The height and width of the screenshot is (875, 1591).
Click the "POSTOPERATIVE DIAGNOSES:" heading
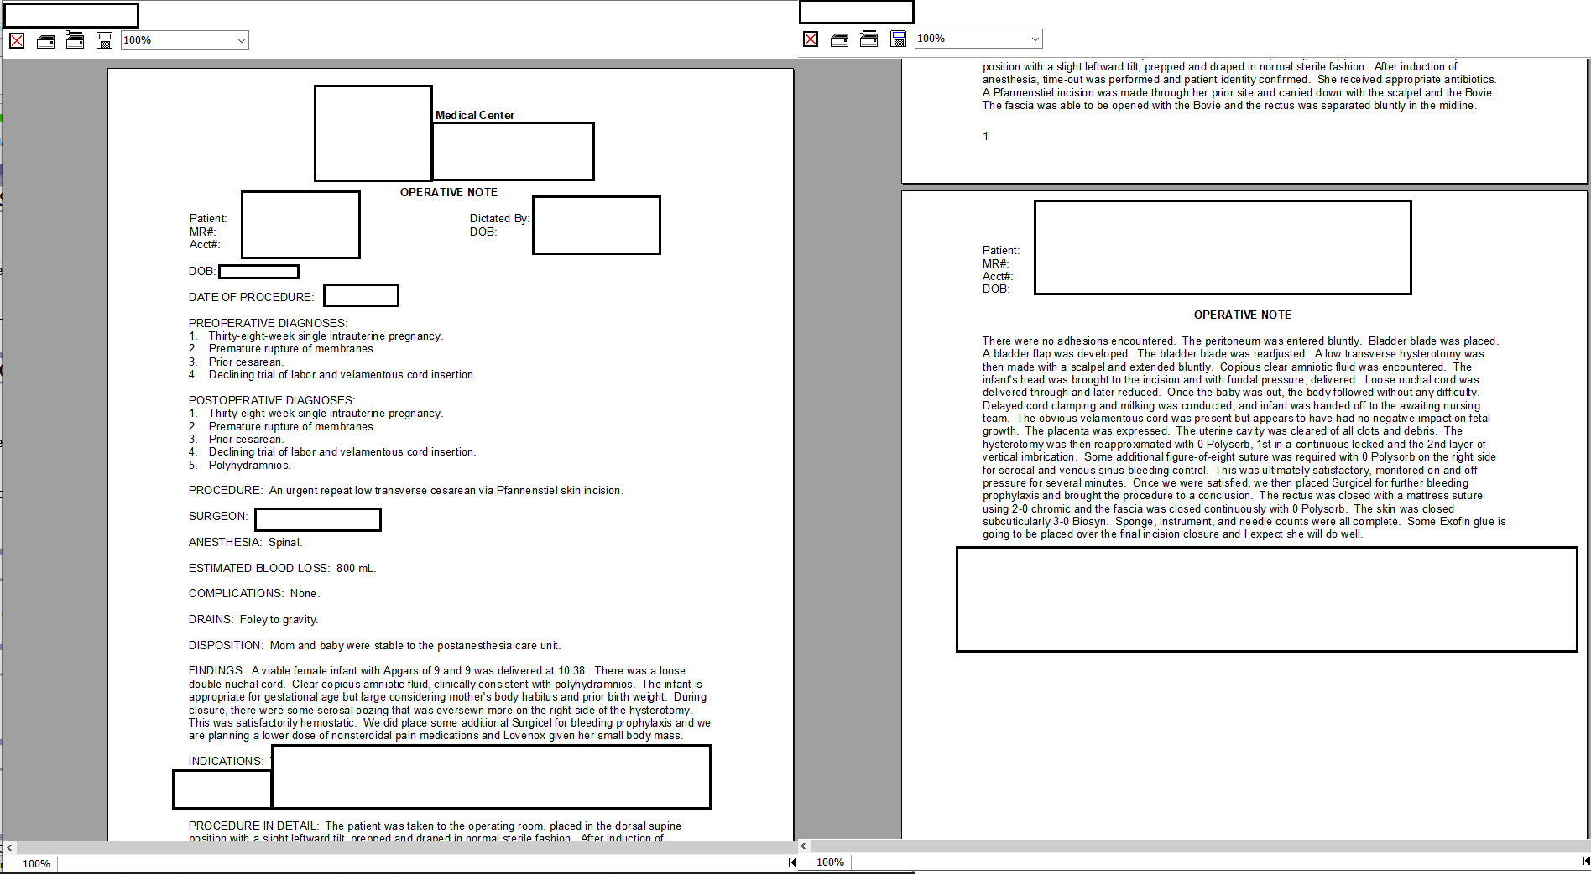tap(272, 400)
